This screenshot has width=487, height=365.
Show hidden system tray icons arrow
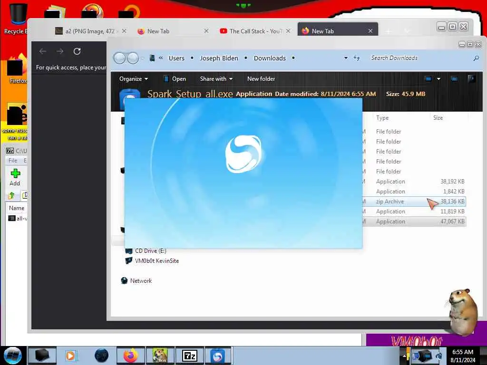[404, 355]
